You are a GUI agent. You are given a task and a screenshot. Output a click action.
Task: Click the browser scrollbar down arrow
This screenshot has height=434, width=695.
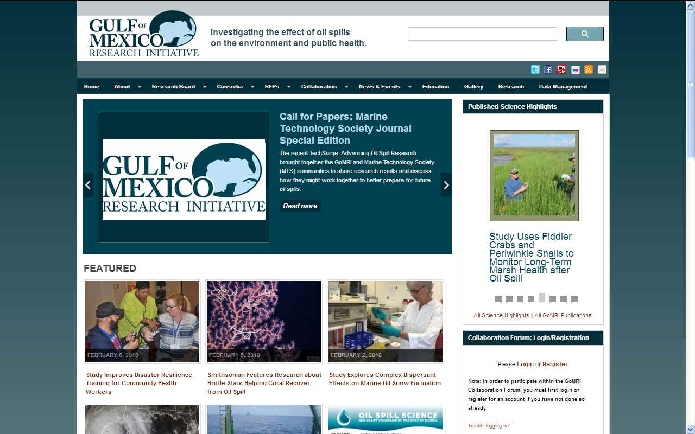pos(691,429)
